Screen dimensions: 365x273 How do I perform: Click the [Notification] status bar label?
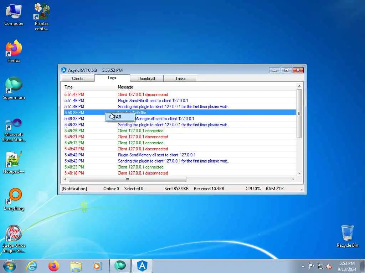[74, 189]
